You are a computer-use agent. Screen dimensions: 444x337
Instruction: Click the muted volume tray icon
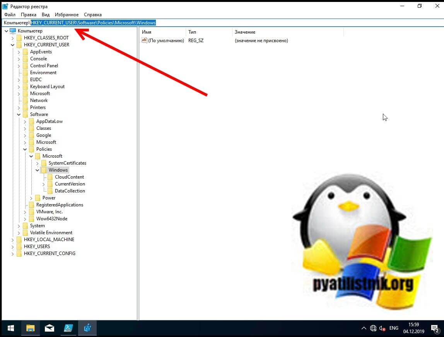[382, 328]
